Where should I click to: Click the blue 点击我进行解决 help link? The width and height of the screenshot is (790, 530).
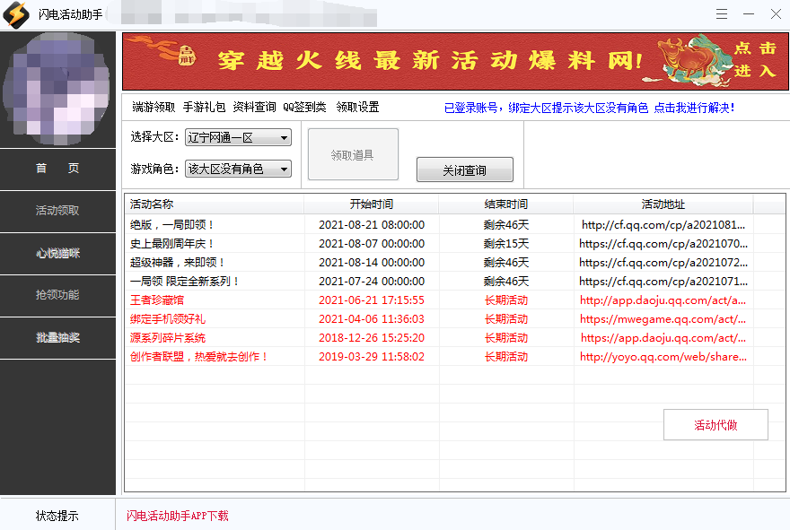pyautogui.click(x=694, y=108)
